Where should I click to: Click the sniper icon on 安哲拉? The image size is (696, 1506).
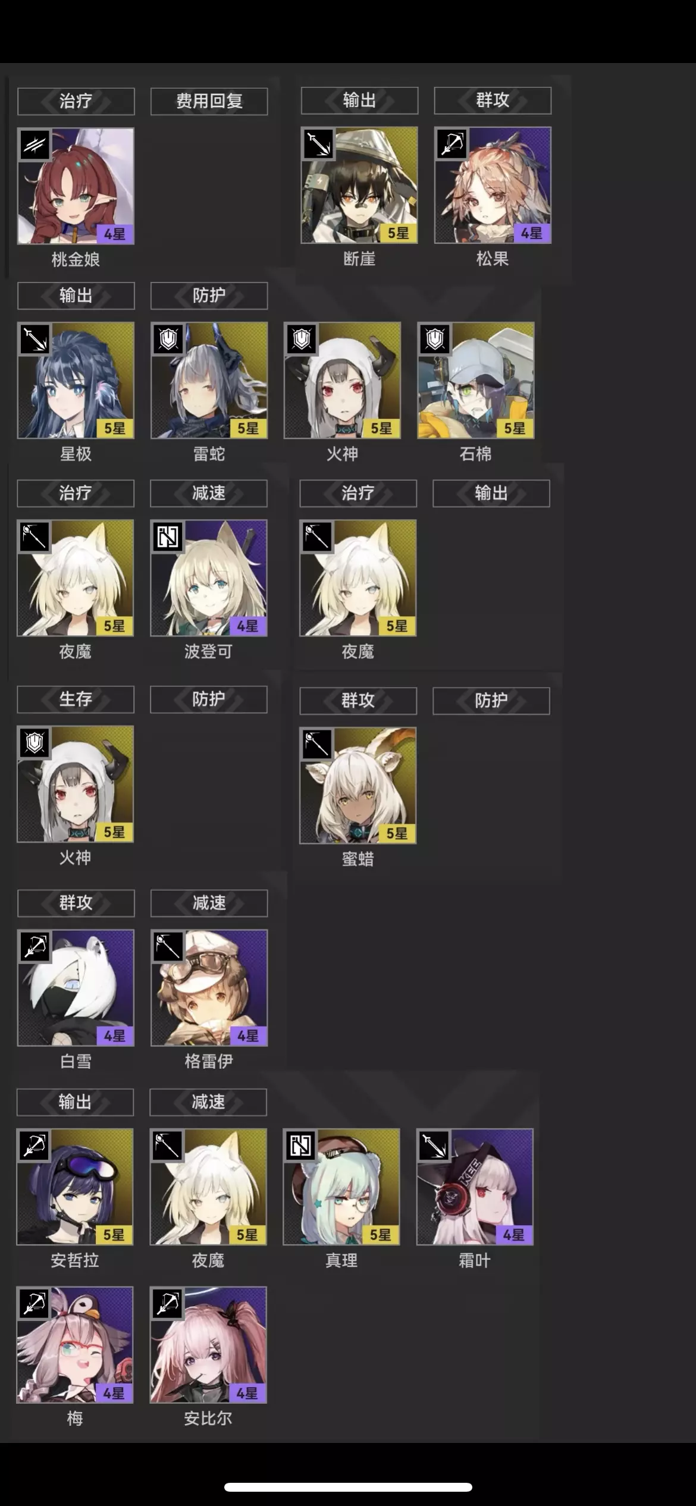(35, 1146)
